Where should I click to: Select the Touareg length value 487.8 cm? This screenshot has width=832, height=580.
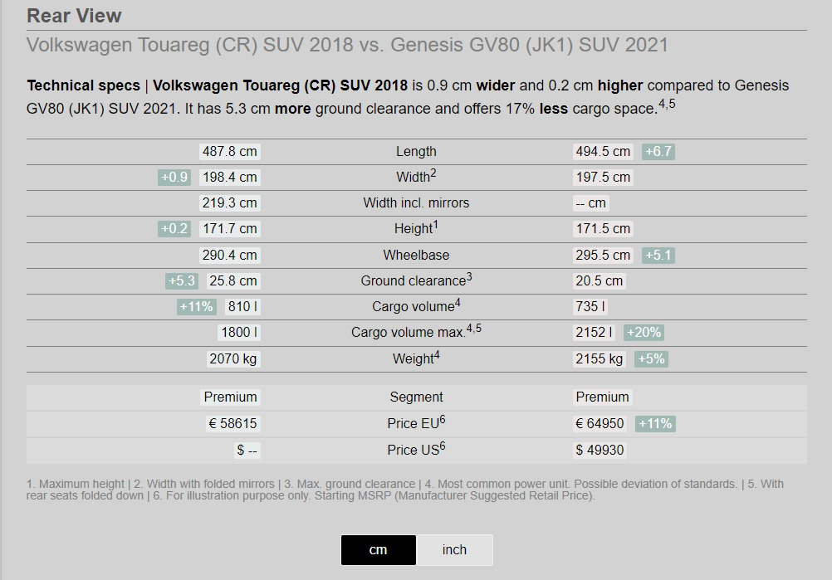point(230,152)
